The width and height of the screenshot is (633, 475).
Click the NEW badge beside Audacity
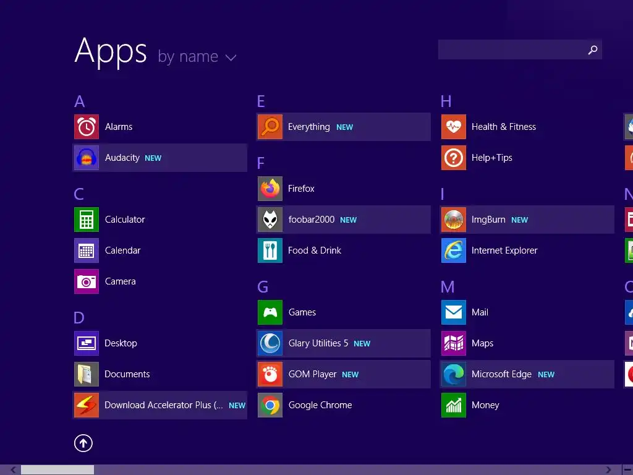click(x=153, y=158)
